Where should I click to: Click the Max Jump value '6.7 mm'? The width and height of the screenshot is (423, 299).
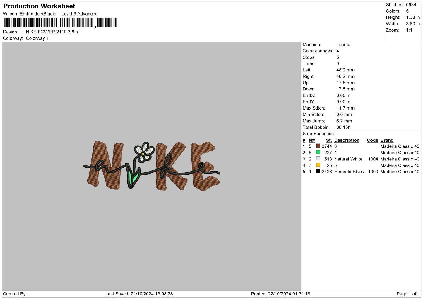344,121
